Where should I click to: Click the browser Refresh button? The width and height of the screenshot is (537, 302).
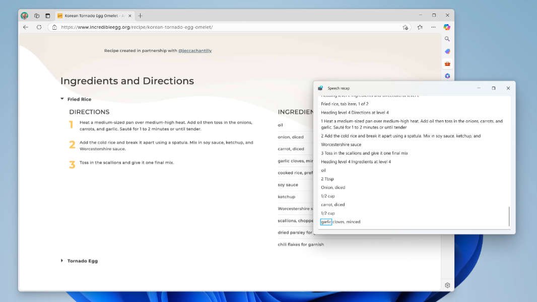pyautogui.click(x=39, y=27)
